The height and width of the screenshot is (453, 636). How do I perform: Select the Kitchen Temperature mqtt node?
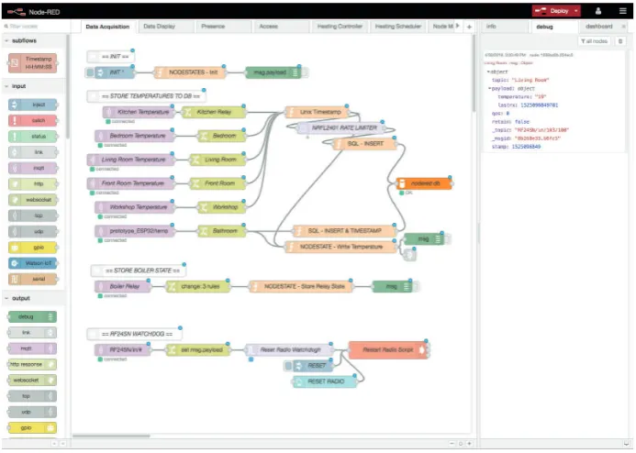pos(139,112)
